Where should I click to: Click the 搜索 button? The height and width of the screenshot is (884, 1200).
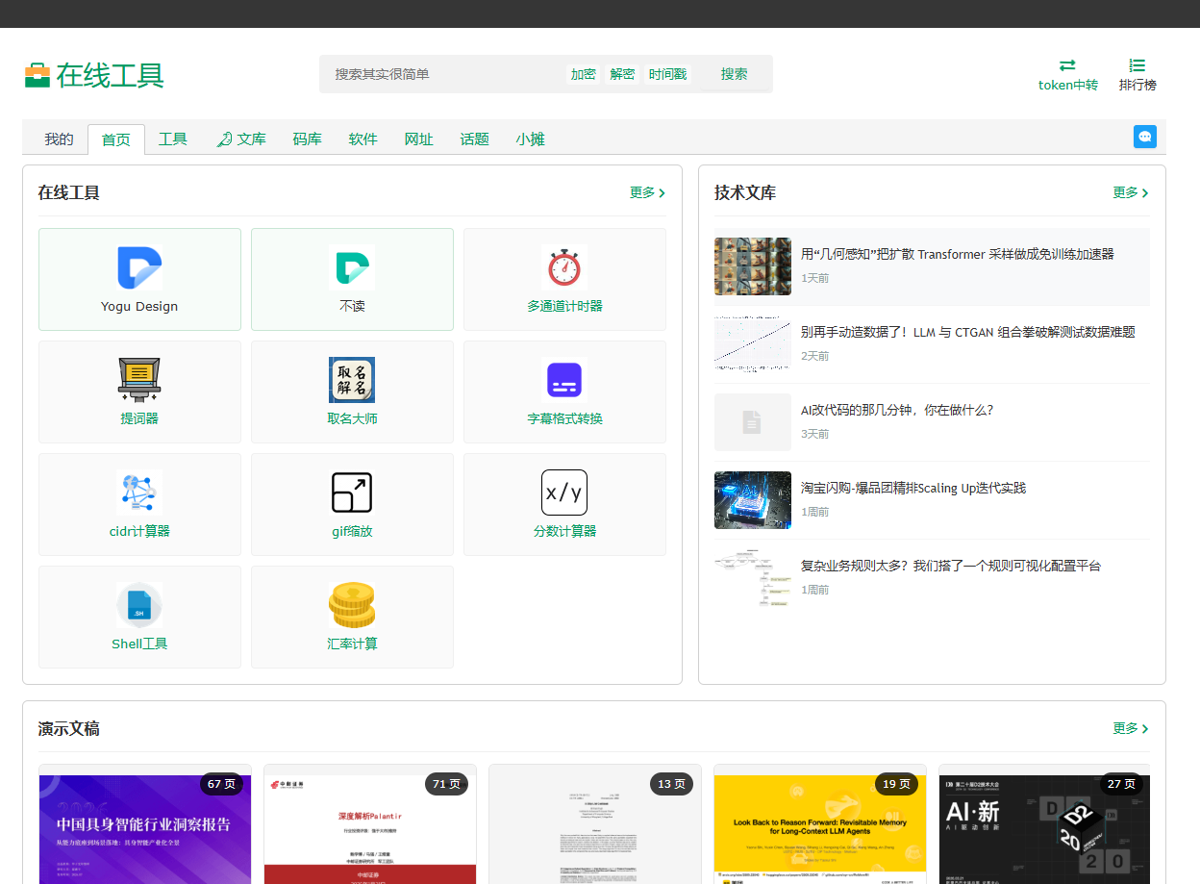point(735,74)
